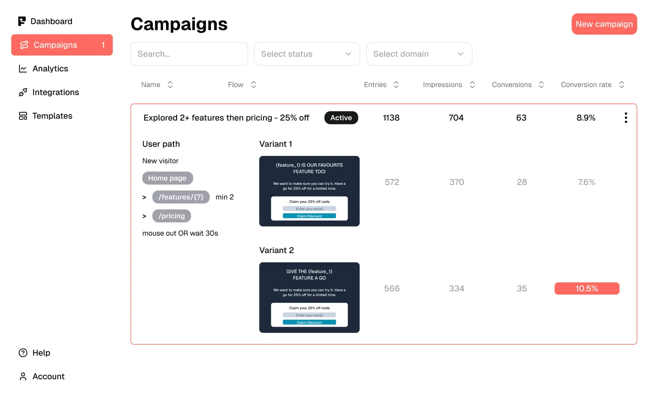Toggle the Active status badge on the campaign
Viewport: 650px width, 398px height.
click(341, 118)
